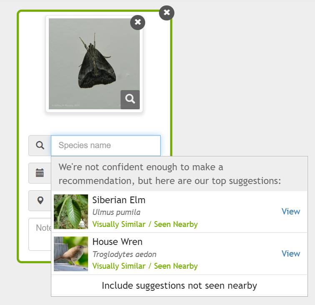Image resolution: width=315 pixels, height=305 pixels.
Task: View the House Wren taxon details
Action: click(291, 254)
